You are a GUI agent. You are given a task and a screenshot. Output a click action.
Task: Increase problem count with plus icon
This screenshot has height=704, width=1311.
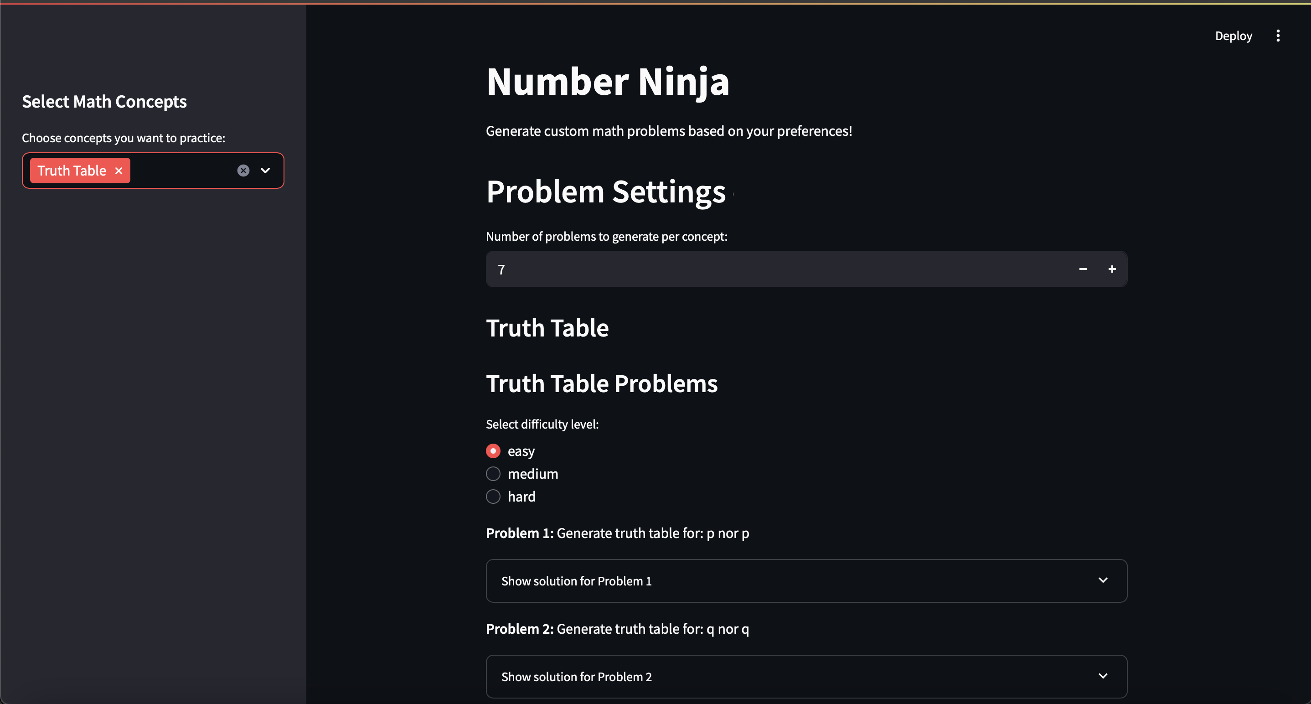pos(1112,269)
